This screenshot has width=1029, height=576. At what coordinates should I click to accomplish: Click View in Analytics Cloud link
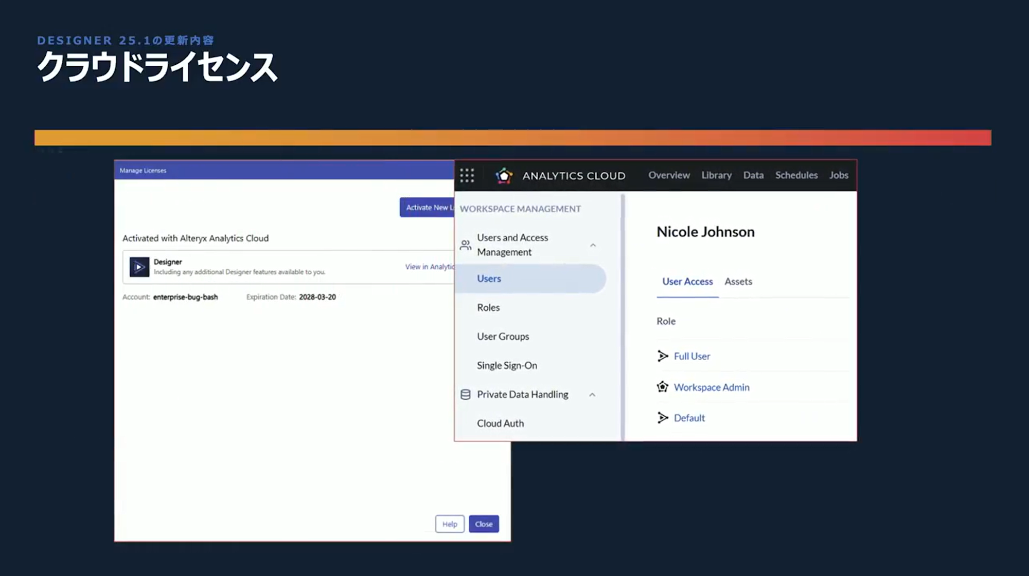pos(430,267)
